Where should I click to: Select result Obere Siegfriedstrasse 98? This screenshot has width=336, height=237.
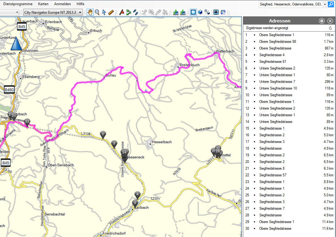(277, 42)
